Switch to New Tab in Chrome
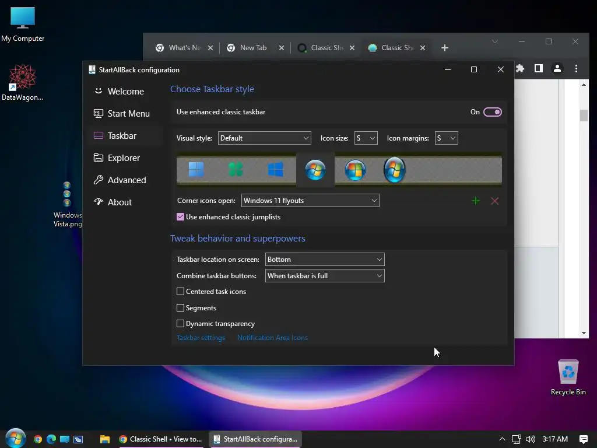This screenshot has width=597, height=448. pos(253,48)
